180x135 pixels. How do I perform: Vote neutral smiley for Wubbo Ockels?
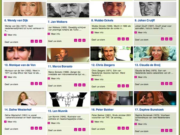tap(123, 39)
